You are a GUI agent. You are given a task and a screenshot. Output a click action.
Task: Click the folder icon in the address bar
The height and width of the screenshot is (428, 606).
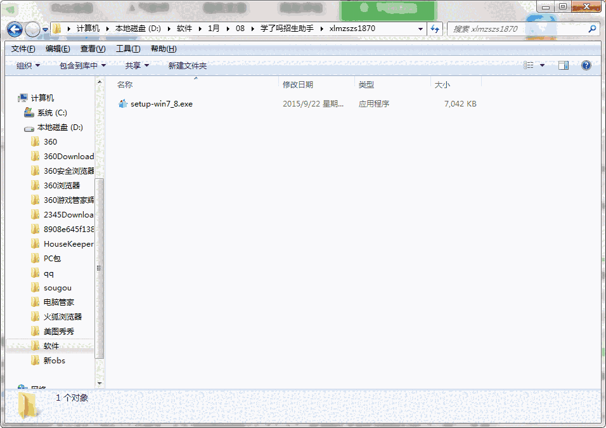click(56, 29)
